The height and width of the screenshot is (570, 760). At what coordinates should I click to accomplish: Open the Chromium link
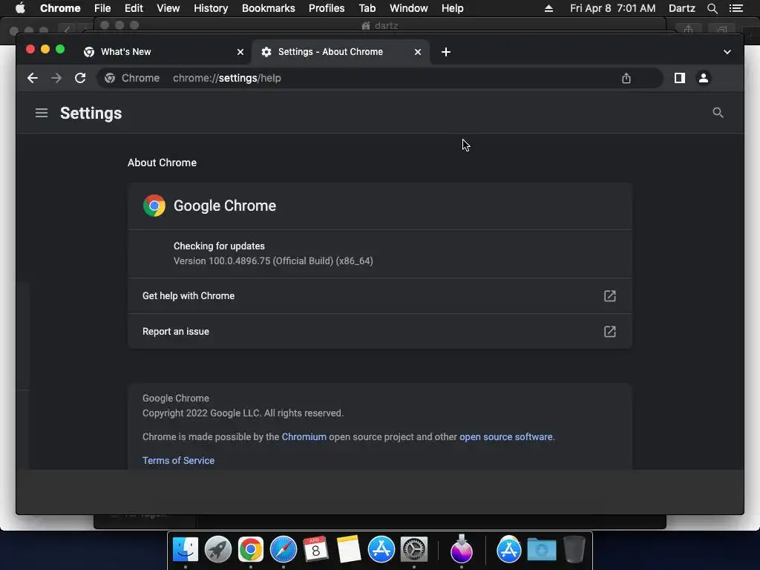(304, 436)
